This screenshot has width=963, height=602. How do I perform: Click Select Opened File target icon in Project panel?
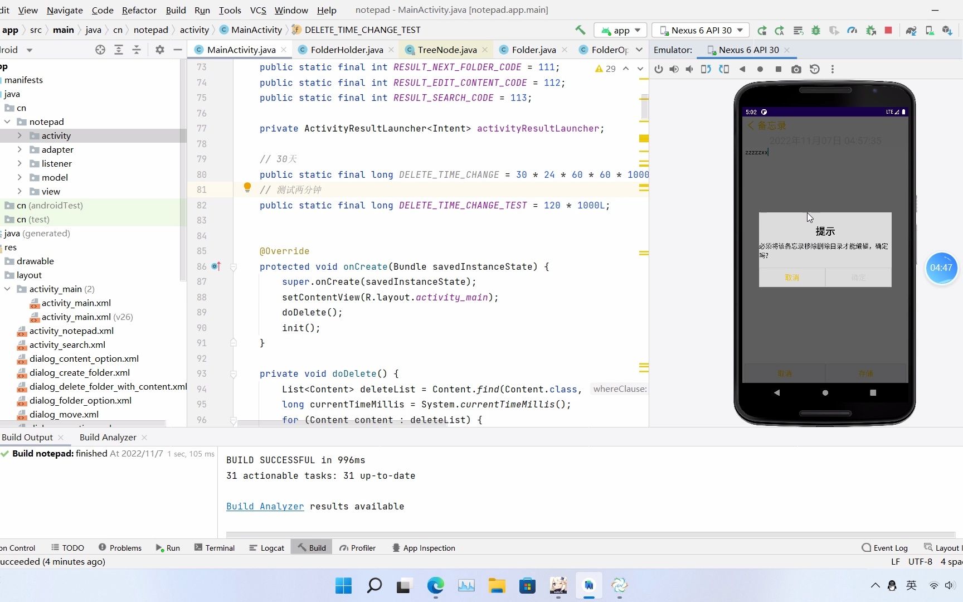[100, 50]
